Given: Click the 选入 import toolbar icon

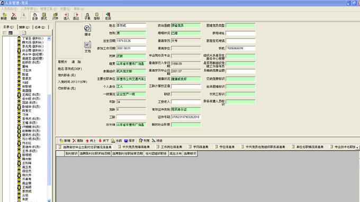Looking at the screenshot, I should pyautogui.click(x=66, y=16).
